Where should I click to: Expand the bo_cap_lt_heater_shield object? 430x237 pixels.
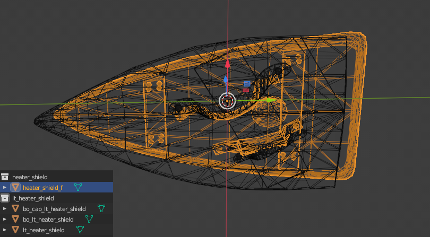(5, 209)
